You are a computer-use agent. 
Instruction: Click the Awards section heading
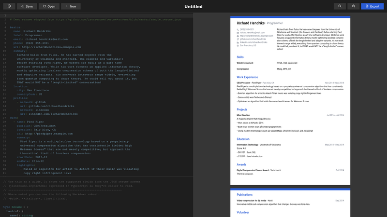[x=241, y=164]
